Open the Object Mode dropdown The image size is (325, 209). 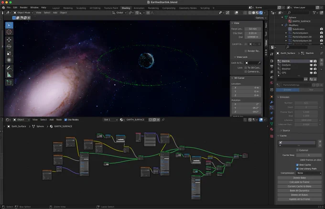(23, 12)
